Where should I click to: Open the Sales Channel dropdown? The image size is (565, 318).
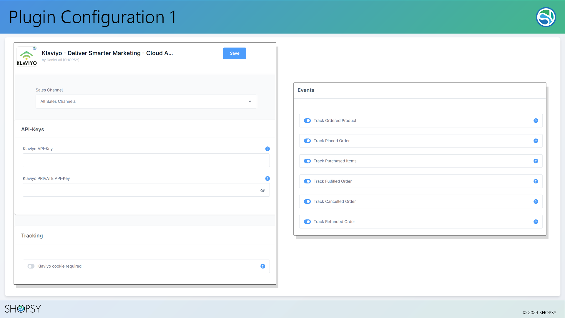pos(146,101)
